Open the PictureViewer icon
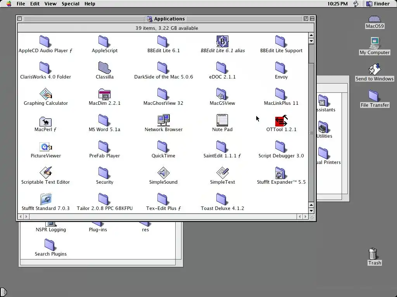 point(46,147)
